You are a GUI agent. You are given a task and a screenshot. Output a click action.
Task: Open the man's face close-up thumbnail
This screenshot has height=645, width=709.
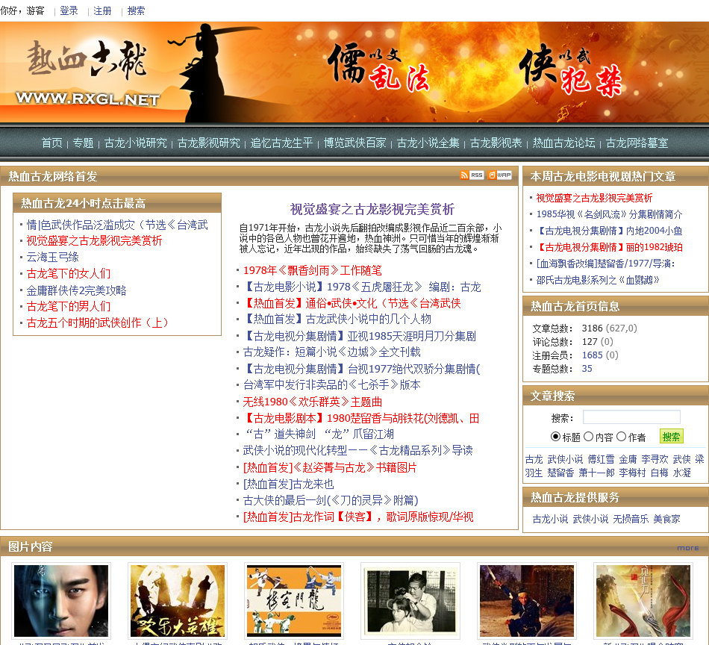tap(61, 601)
